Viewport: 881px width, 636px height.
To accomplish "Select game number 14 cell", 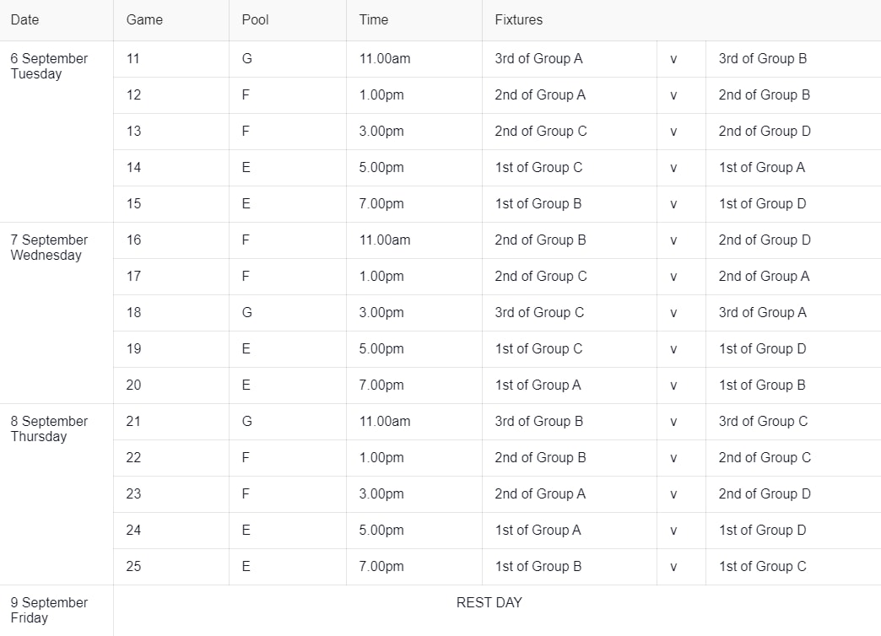I will [133, 167].
